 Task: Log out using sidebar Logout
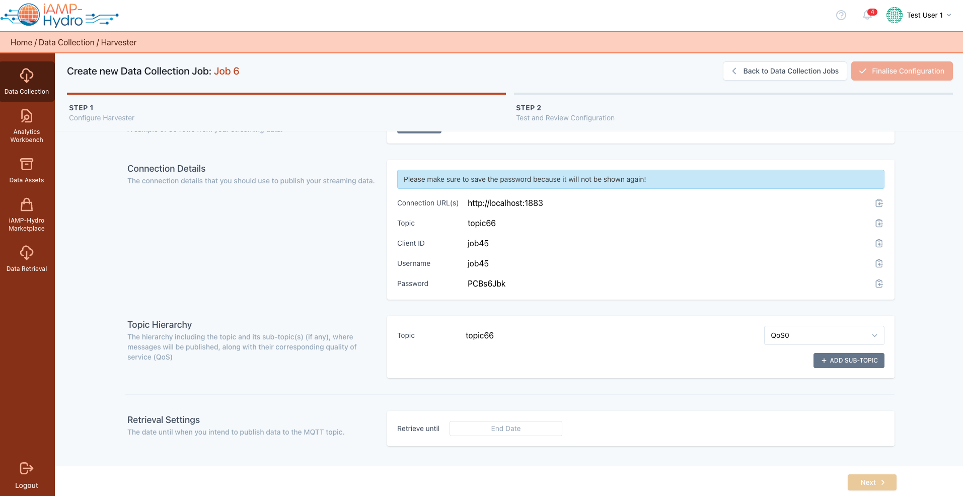pyautogui.click(x=27, y=475)
